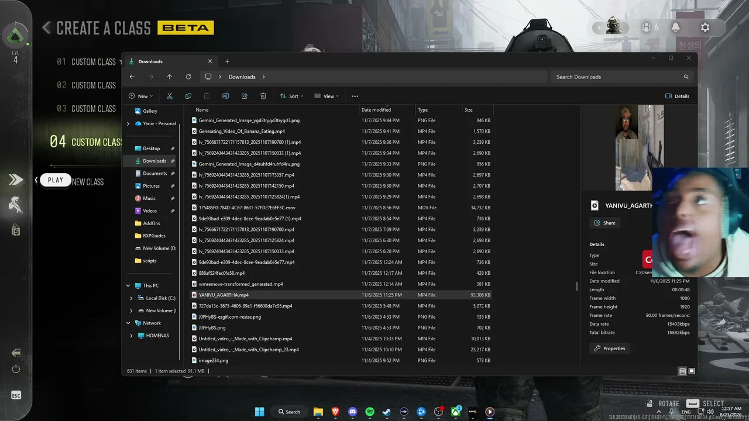Open a new Explorer tab

pyautogui.click(x=227, y=61)
